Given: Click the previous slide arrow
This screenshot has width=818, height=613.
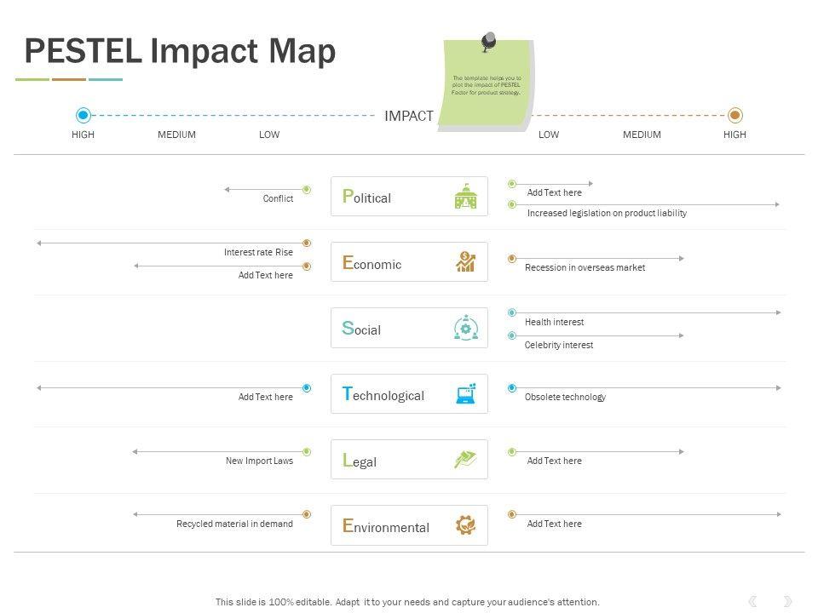Looking at the screenshot, I should 752,601.
